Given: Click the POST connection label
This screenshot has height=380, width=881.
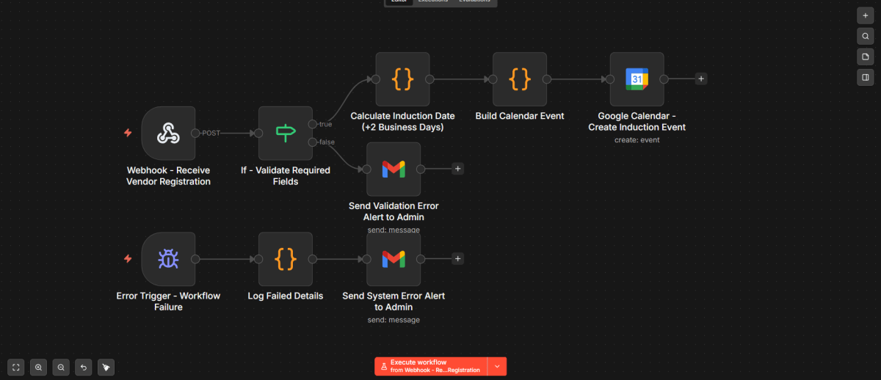Looking at the screenshot, I should click(x=211, y=133).
